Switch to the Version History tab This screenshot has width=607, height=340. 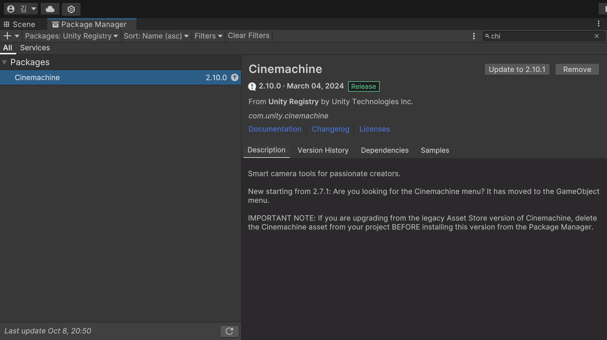(323, 150)
